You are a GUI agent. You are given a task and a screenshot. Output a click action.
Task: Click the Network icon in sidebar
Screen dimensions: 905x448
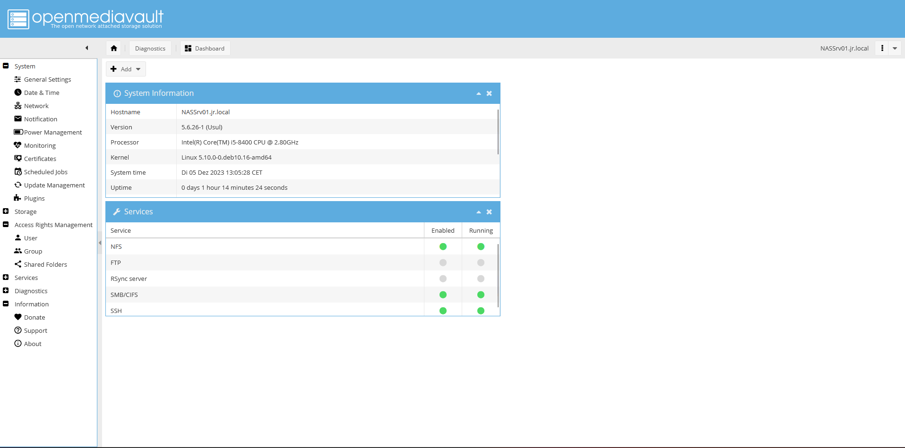click(18, 106)
